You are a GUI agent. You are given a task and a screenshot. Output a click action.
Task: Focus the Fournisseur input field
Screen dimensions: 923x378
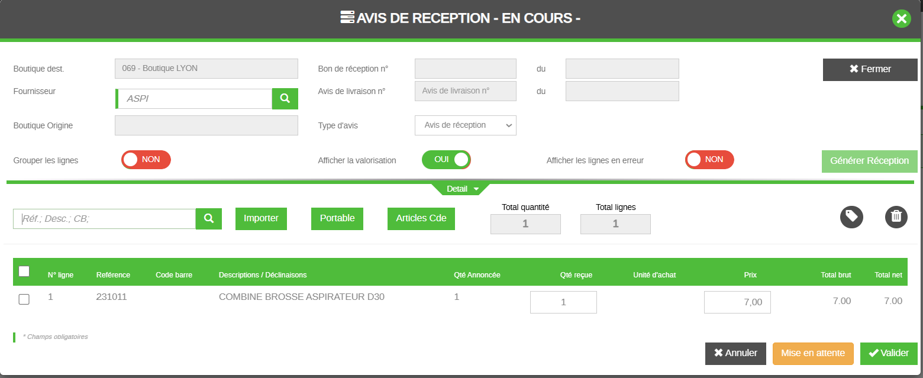tap(195, 99)
